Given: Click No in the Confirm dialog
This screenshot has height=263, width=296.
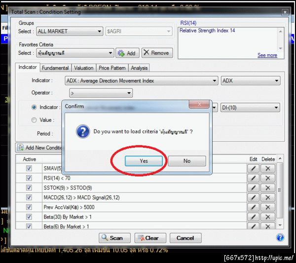Looking at the screenshot, I should [187, 161].
